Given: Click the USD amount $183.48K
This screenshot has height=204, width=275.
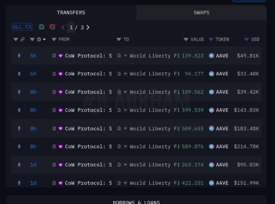Looking at the screenshot, I should tap(246, 129).
